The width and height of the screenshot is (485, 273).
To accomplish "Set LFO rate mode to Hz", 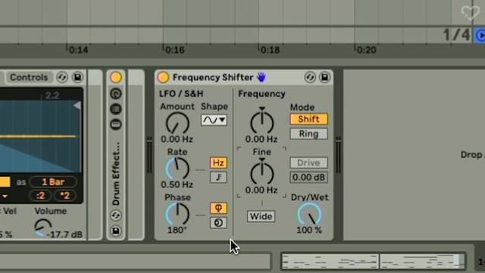I will (x=218, y=163).
